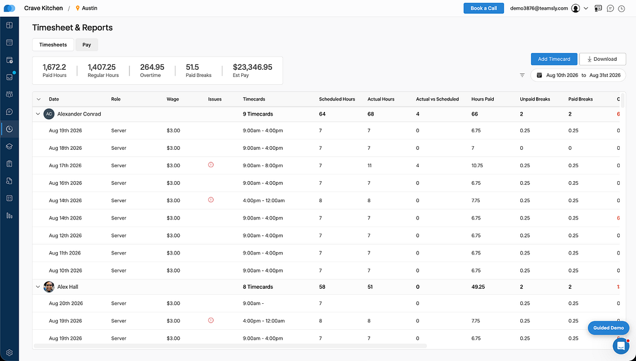
Task: Click the Wage column header
Action: pyautogui.click(x=172, y=99)
